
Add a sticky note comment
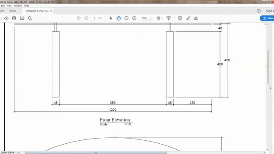(x=180, y=18)
